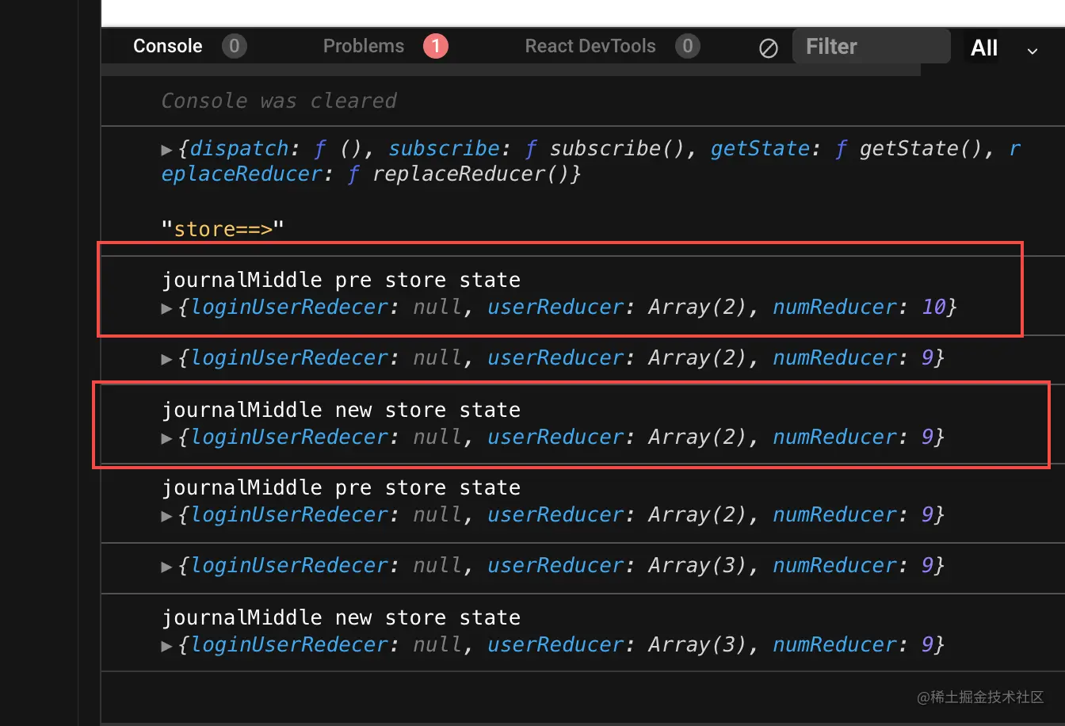This screenshot has height=726, width=1065.
Task: Expand object under second 'journalMiddle pre store state'
Action: [x=166, y=515]
